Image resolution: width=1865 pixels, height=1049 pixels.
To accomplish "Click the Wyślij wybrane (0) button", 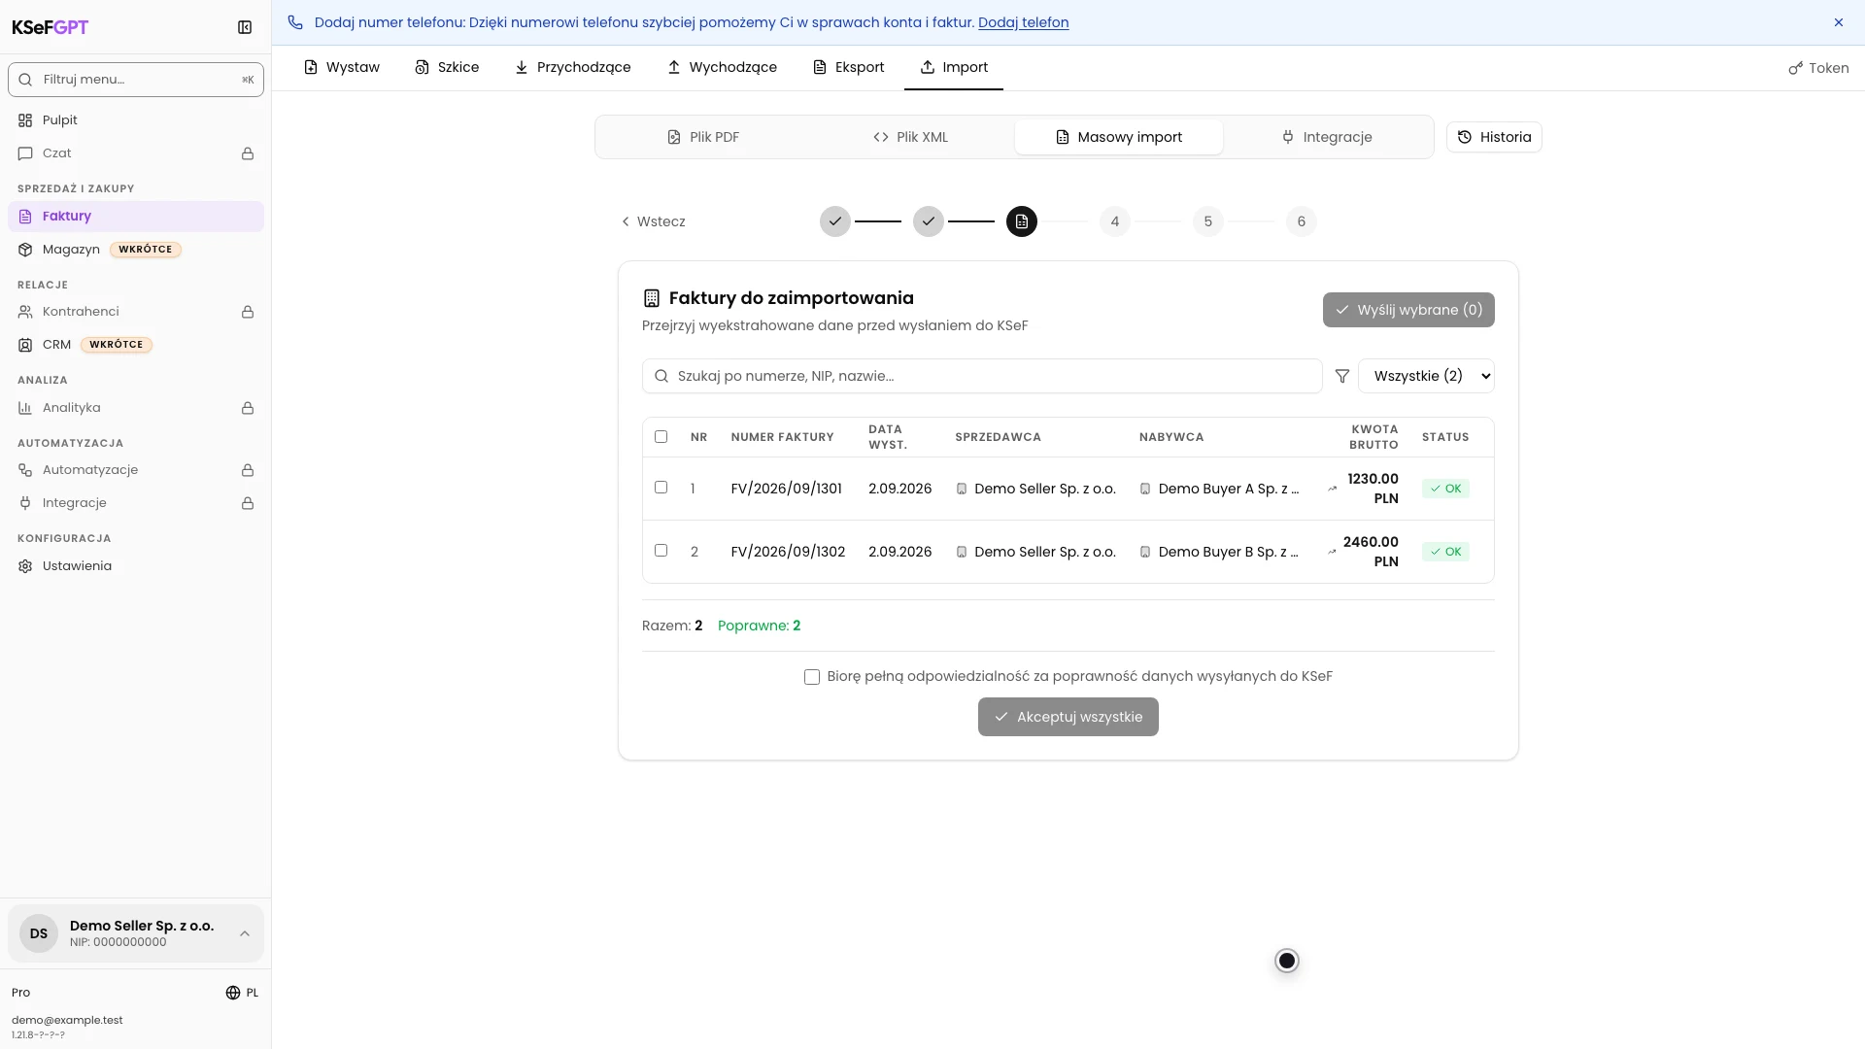I will click(1408, 310).
